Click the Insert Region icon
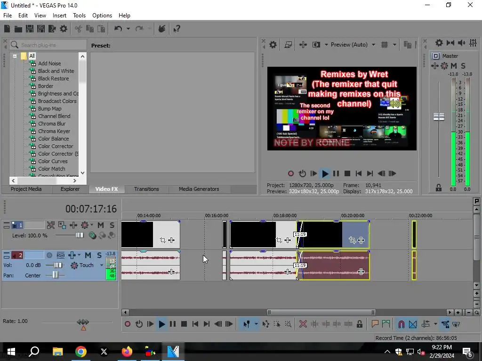482x361 pixels. coord(386,324)
